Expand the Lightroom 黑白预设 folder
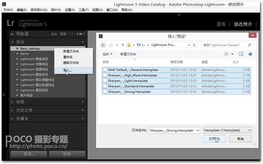The width and height of the screenshot is (263, 164). [17, 90]
